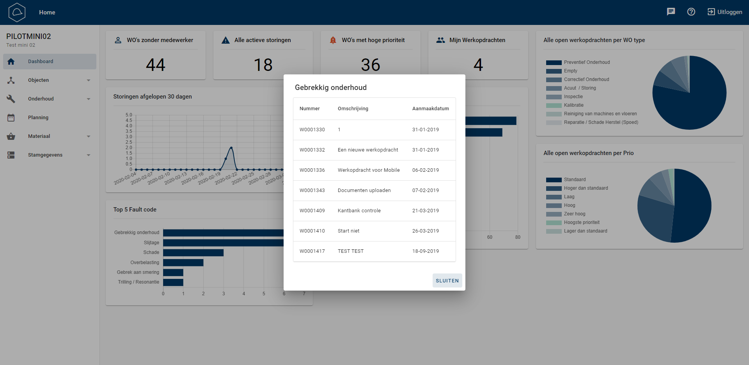This screenshot has height=365, width=749.
Task: Toggle Hoogste prioriteit legend swatch
Action: tap(554, 223)
